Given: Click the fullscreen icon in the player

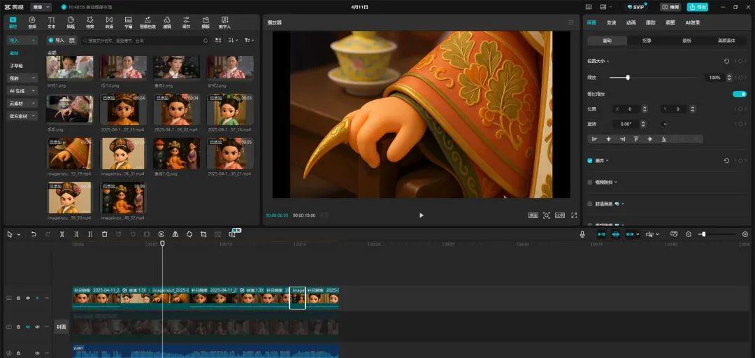Looking at the screenshot, I should [574, 215].
